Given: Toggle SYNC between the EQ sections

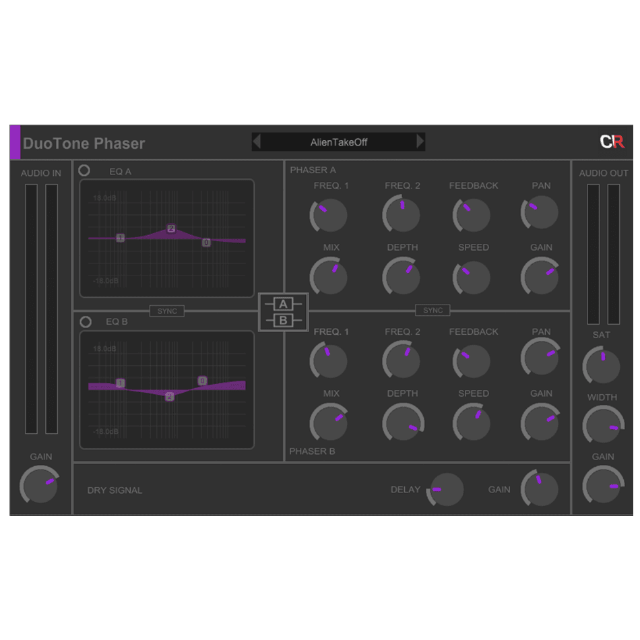Looking at the screenshot, I should [166, 311].
